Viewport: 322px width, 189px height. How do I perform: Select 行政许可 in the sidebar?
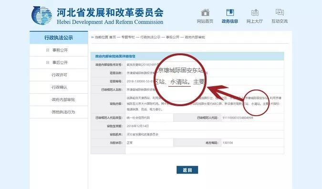(x=59, y=75)
